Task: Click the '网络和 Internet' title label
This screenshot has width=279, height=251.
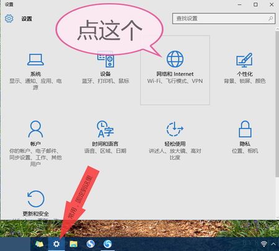Action: coord(175,74)
